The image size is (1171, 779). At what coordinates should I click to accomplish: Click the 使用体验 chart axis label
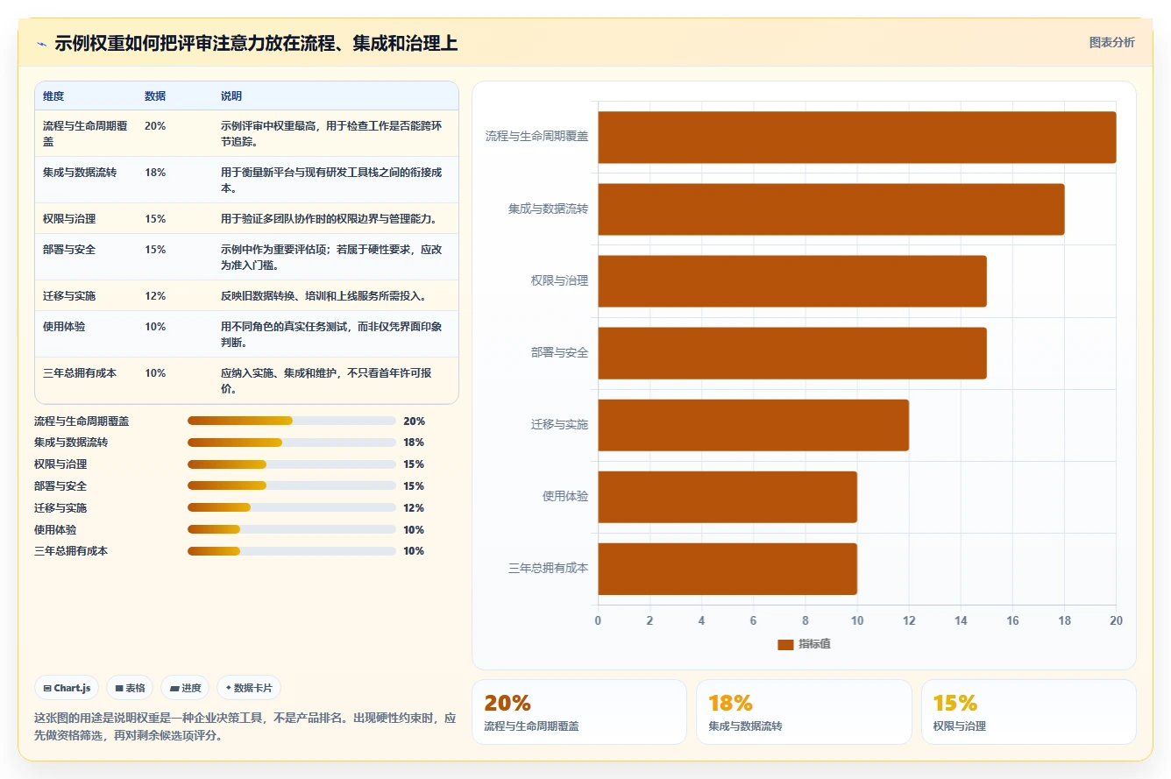click(565, 497)
